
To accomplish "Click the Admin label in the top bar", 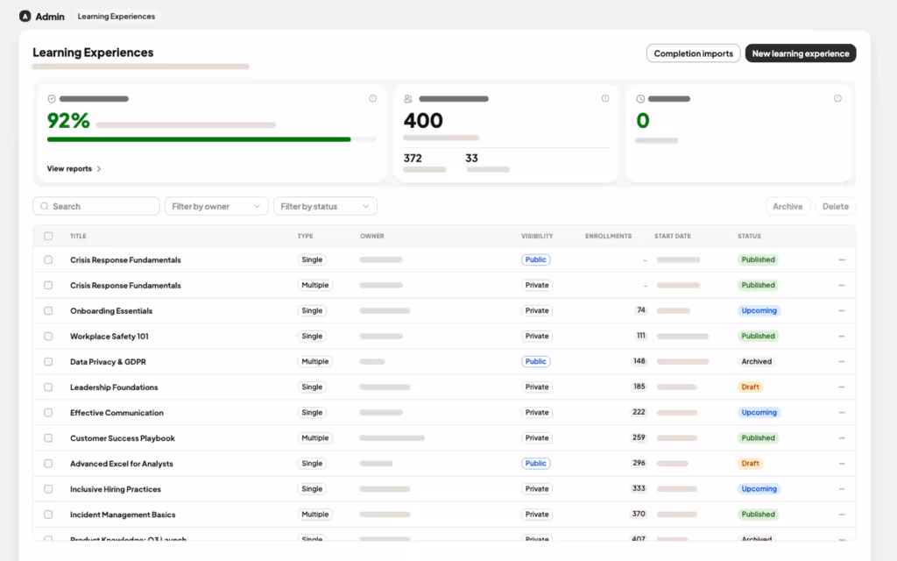I will tap(50, 17).
